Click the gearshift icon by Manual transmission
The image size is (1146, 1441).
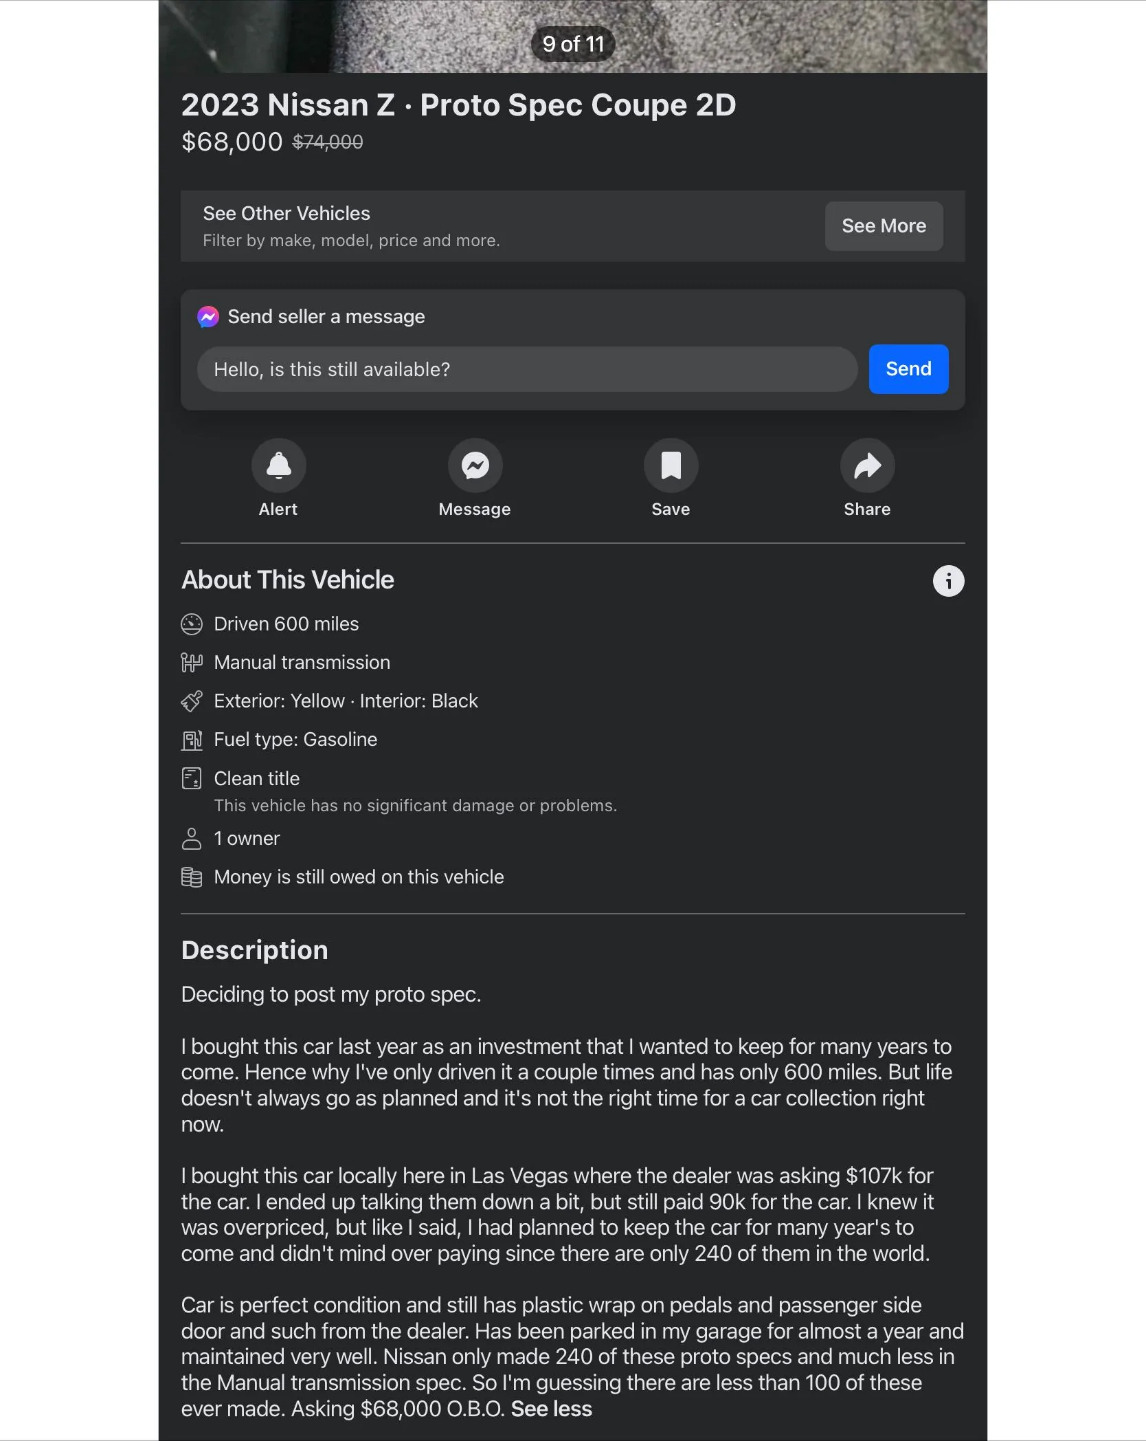pyautogui.click(x=192, y=663)
